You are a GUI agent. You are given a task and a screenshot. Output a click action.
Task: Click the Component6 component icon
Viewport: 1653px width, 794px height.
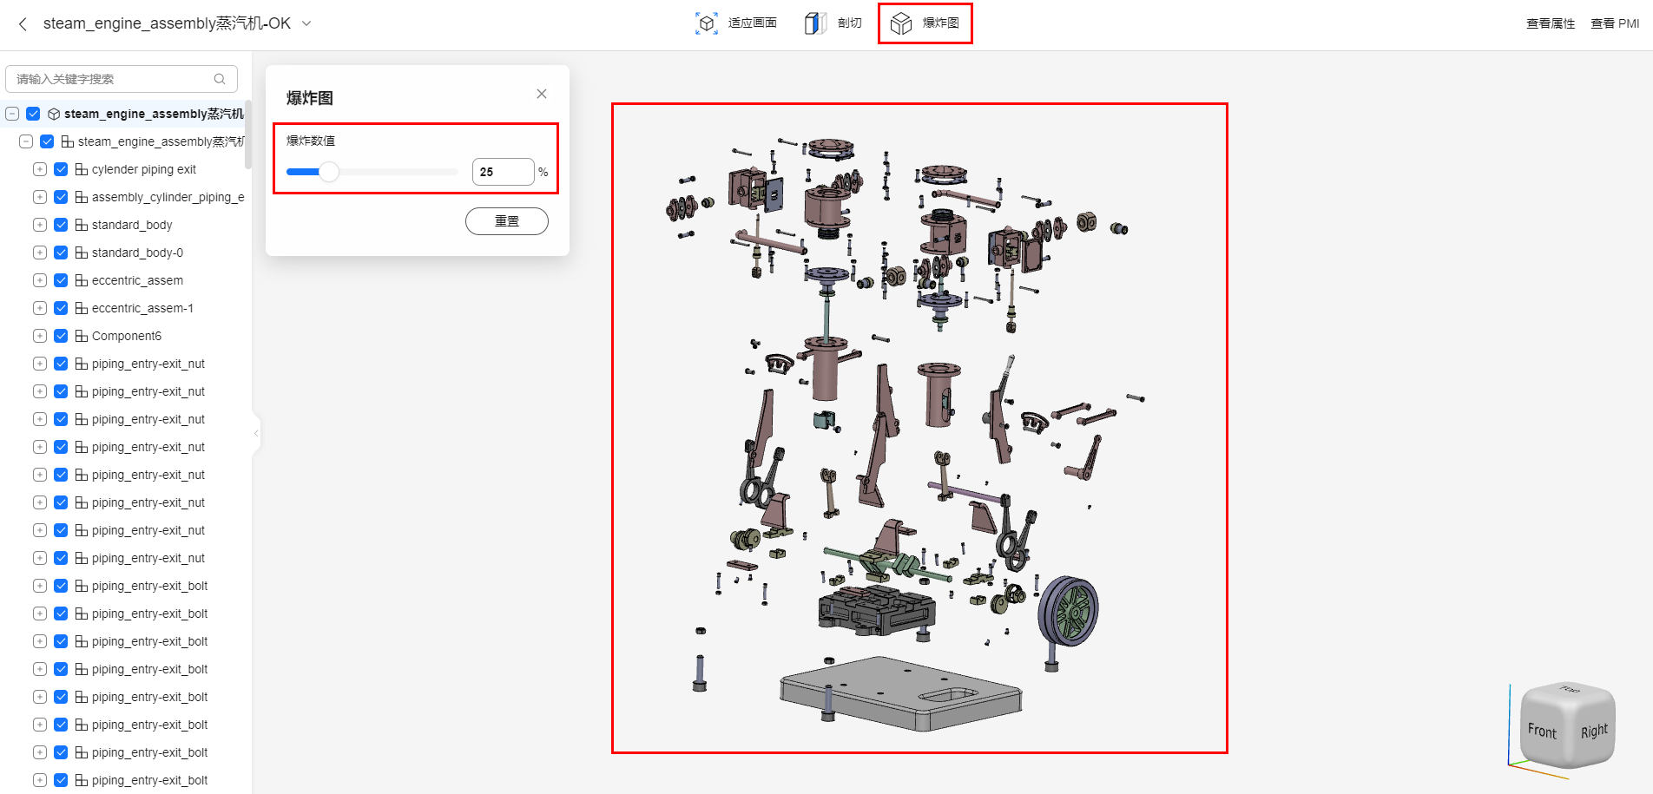(x=82, y=336)
